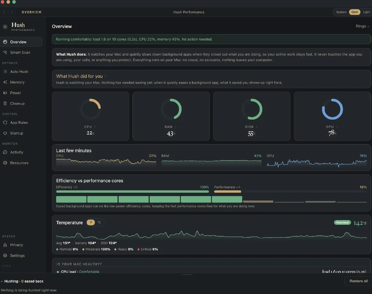Image resolution: width=372 pixels, height=294 pixels.
Task: Click the GPU usage ring gauge
Action: pos(332,109)
